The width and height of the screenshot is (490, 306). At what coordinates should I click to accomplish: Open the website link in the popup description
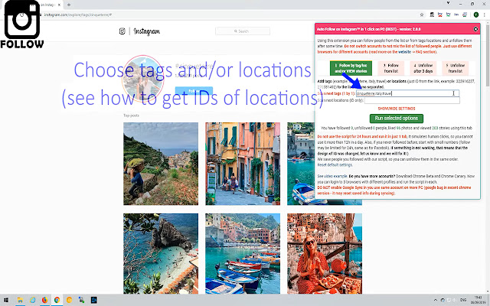[404, 52]
